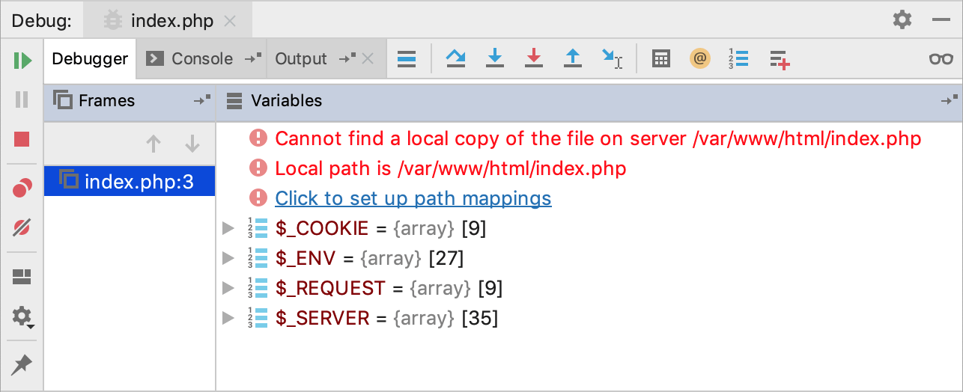Select the $_SERVER variable row

click(x=589, y=318)
